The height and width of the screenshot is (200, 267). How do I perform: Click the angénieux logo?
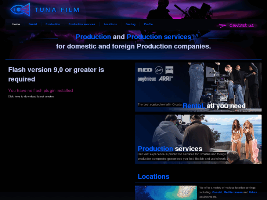147,79
